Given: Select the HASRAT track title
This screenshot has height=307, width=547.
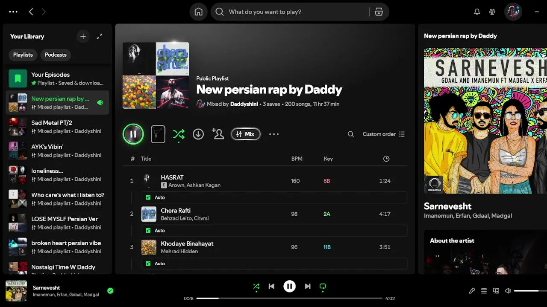Looking at the screenshot, I should pyautogui.click(x=172, y=177).
